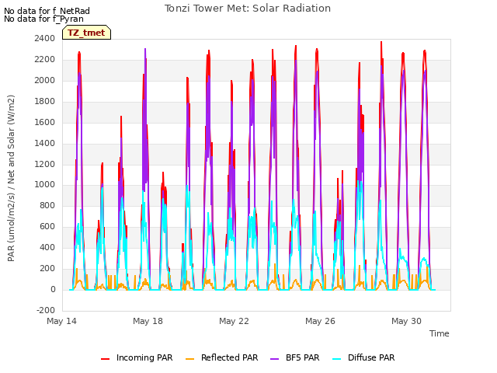The height and width of the screenshot is (373, 497).
Task: Click the 1600 y-axis tick label
Action: (45, 122)
